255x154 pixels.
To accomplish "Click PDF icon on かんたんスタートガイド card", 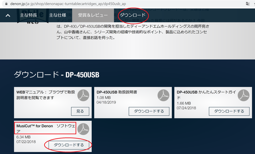I will pyautogui.click(x=243, y=95).
